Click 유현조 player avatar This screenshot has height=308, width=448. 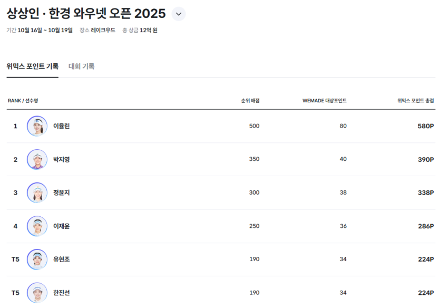[x=37, y=259]
